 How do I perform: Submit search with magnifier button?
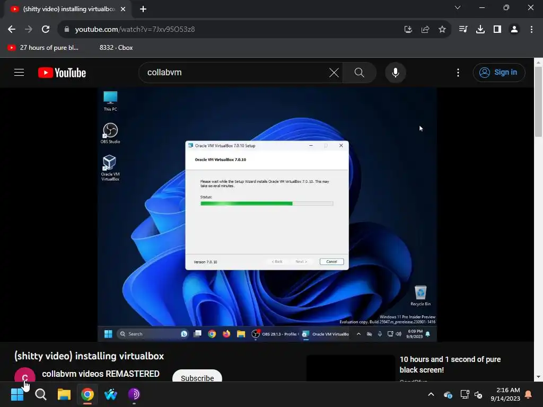[x=360, y=73]
